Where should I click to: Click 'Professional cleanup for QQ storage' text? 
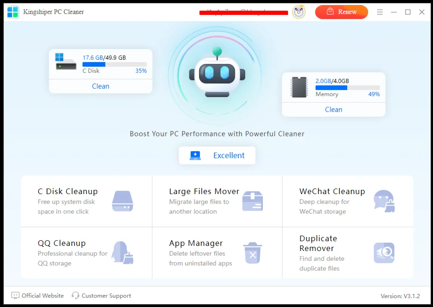[73, 258]
